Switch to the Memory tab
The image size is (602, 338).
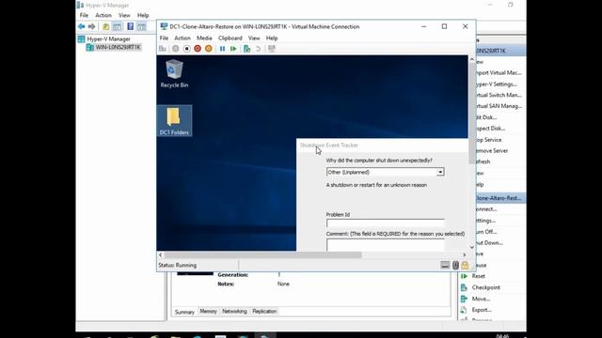[208, 311]
